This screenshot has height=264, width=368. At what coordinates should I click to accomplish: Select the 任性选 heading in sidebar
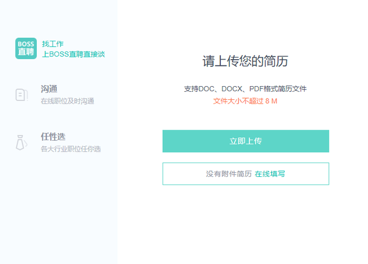[x=53, y=137]
